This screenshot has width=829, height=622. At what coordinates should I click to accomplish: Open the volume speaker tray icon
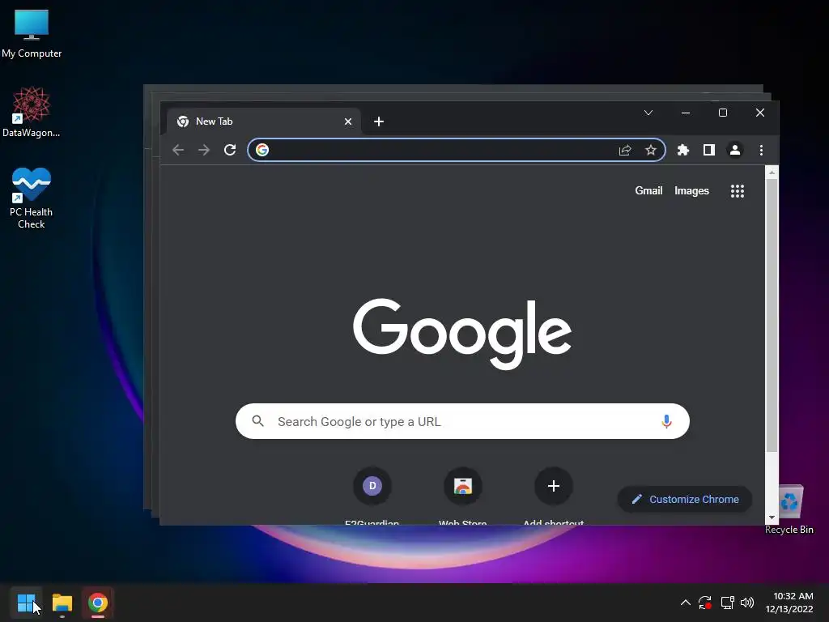click(x=747, y=603)
